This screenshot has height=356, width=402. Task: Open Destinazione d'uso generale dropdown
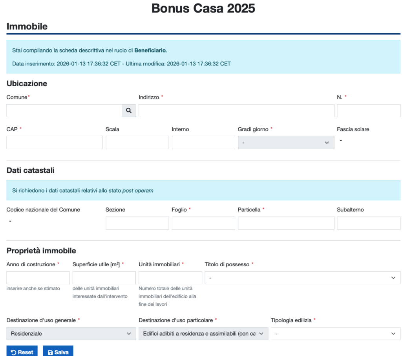[x=71, y=334]
